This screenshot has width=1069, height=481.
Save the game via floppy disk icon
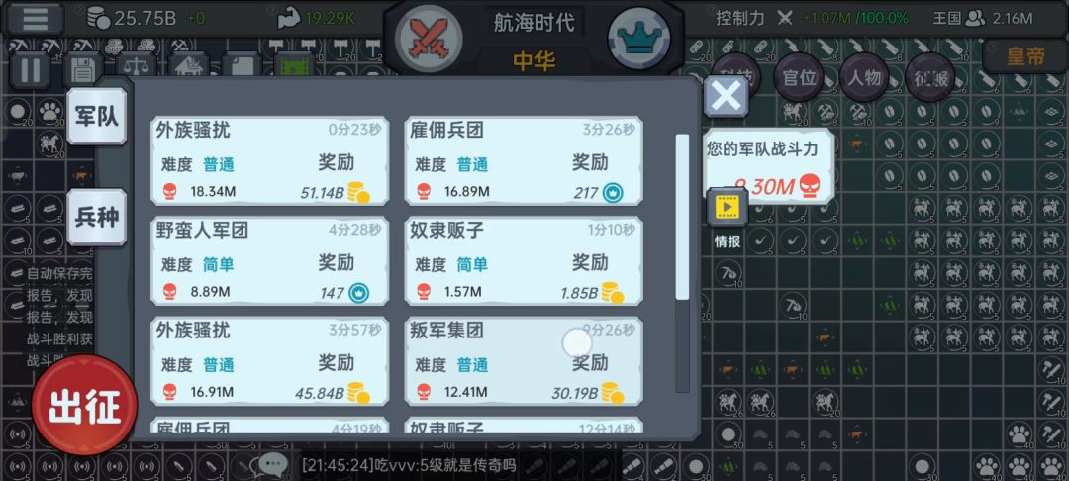[x=82, y=69]
